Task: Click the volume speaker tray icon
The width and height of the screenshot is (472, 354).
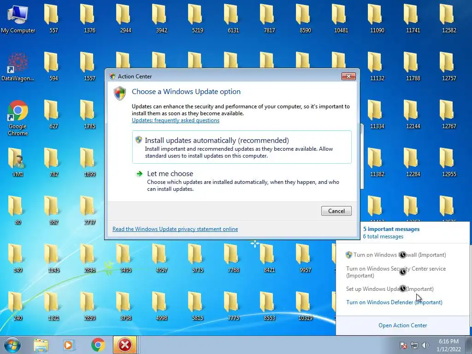Action: [x=425, y=345]
